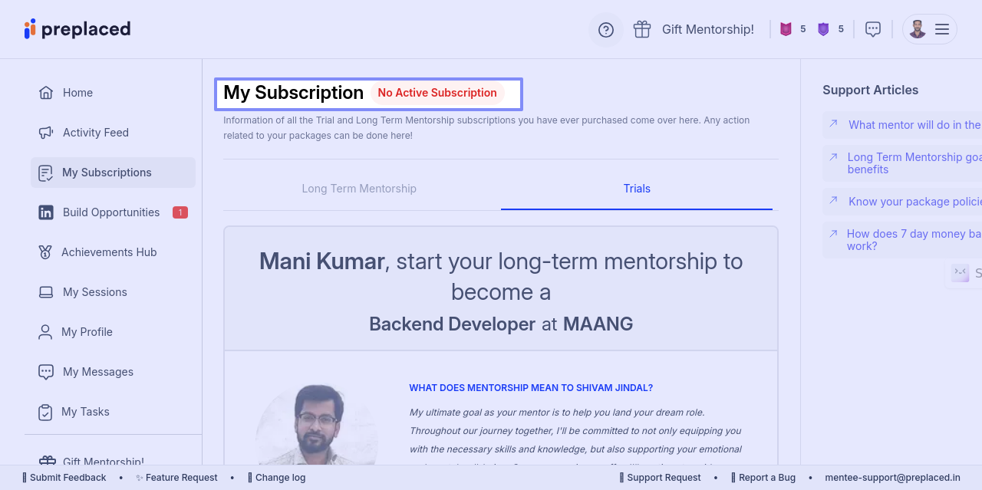Click the Build Opportunities LinkedIn icon
982x490 pixels.
coord(46,212)
